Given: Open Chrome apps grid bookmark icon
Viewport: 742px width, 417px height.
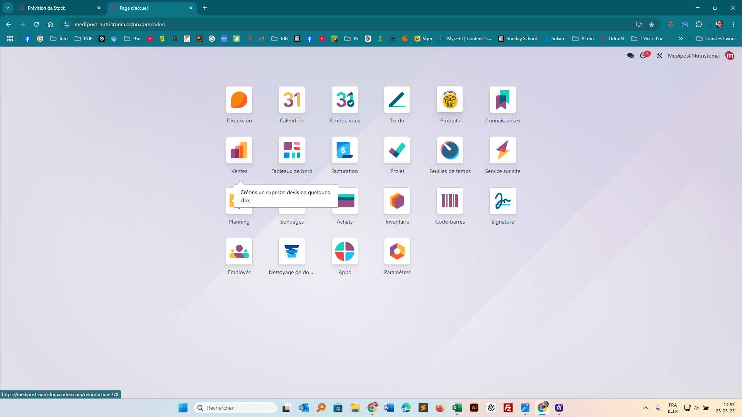Looking at the screenshot, I should tap(10, 39).
